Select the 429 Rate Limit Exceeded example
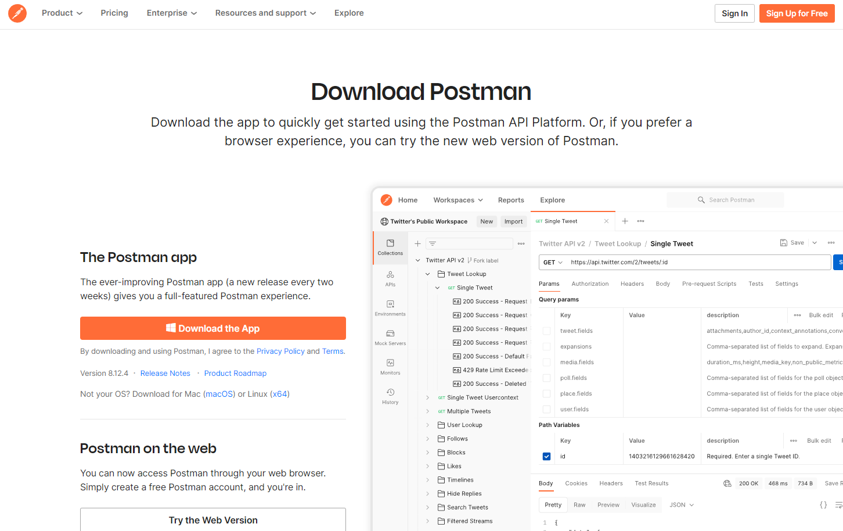This screenshot has width=843, height=531. [491, 370]
